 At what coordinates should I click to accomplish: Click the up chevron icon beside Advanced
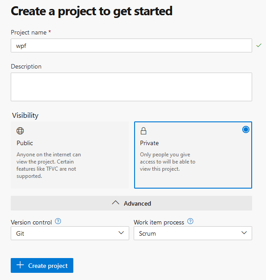(115, 202)
